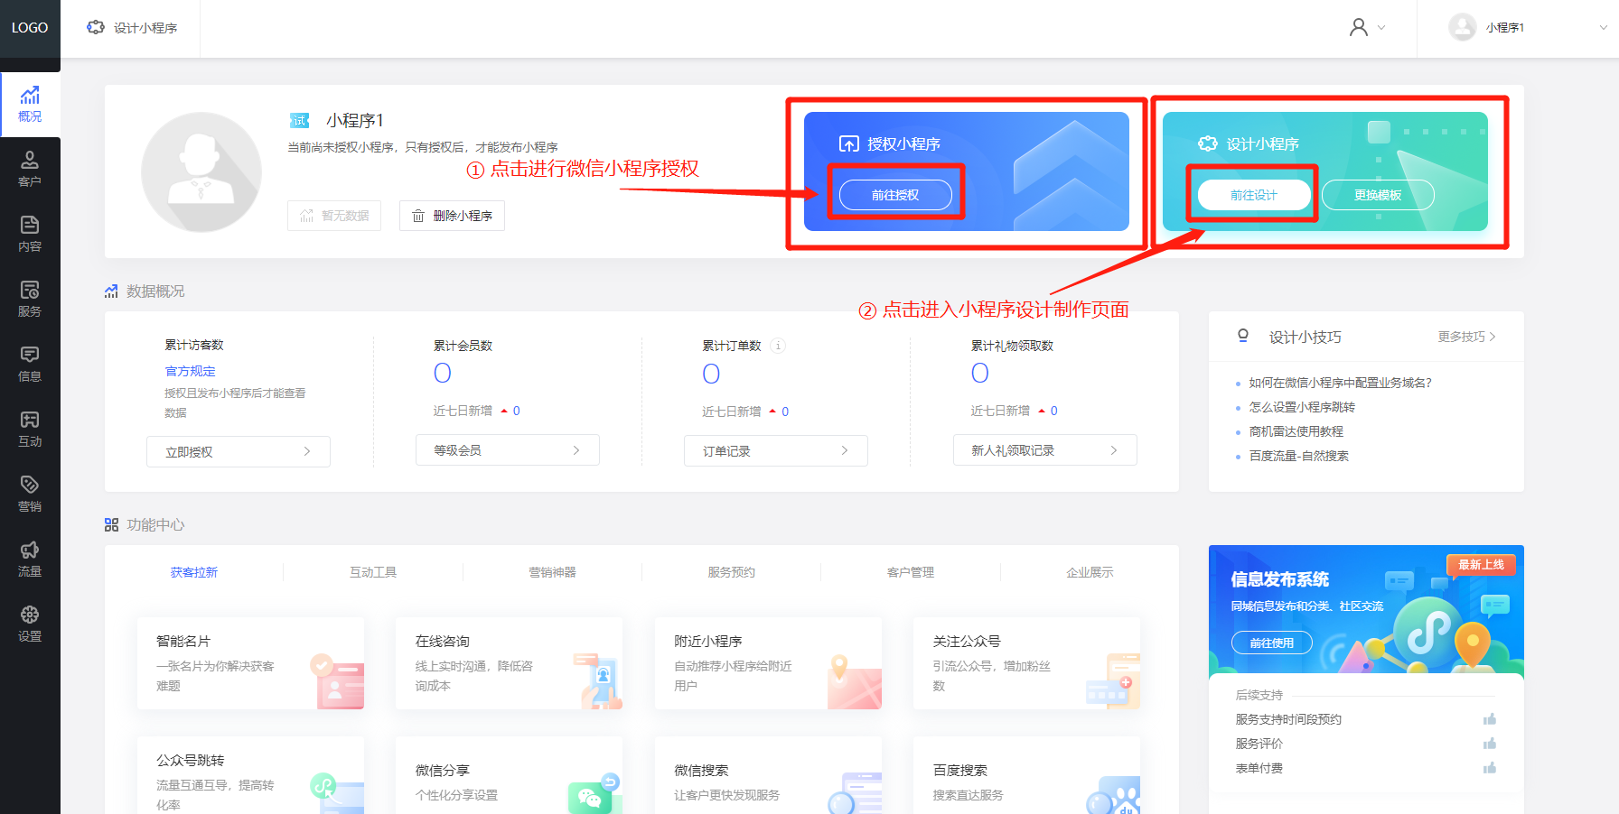
Task: Switch to the 互动工具 tab
Action: tap(373, 572)
